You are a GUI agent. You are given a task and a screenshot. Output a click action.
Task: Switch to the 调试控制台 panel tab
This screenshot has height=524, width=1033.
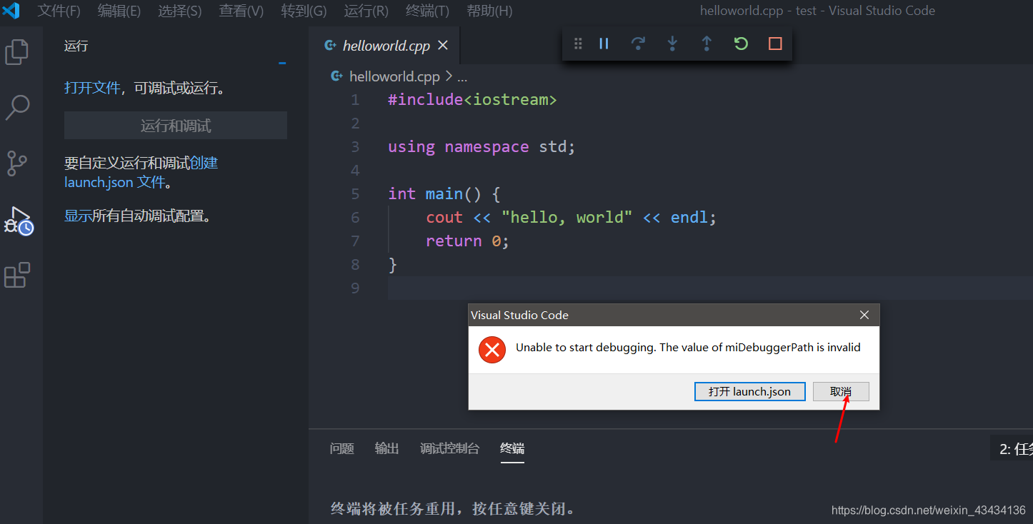pyautogui.click(x=450, y=448)
